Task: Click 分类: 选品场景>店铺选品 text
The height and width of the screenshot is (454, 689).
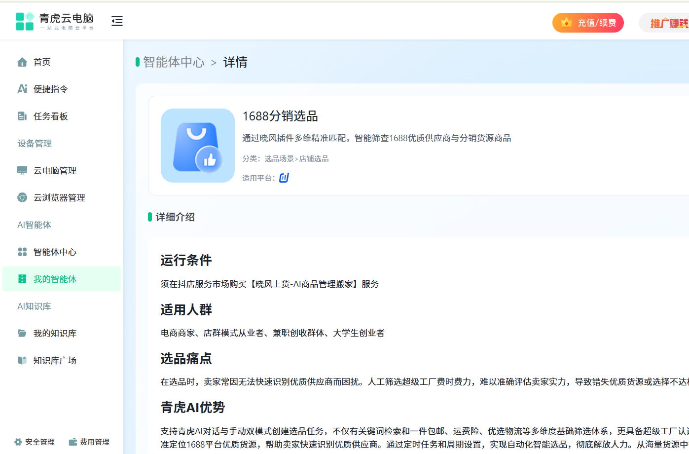Action: [x=285, y=158]
